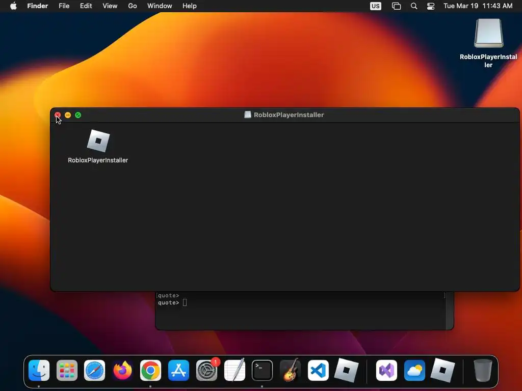
Task: Open Spotlight search in menu bar
Action: tap(414, 6)
